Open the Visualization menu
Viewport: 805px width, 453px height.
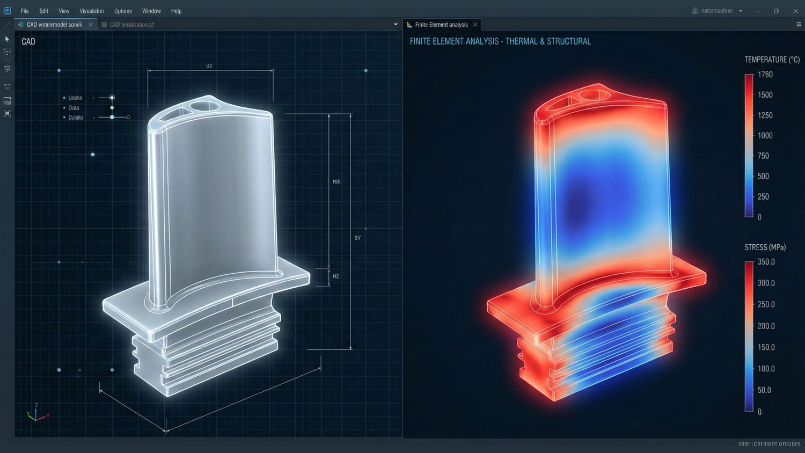point(92,11)
